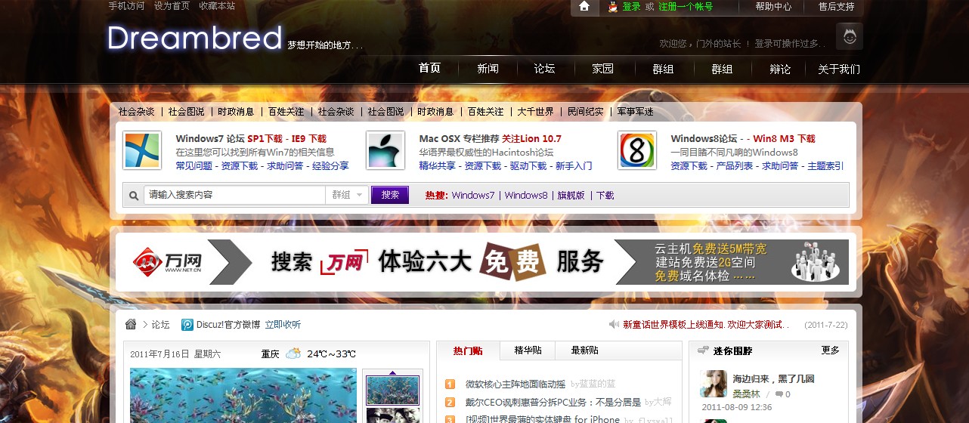Image resolution: width=969 pixels, height=423 pixels.
Task: Switch to the 热门贴 tab
Action: coord(468,350)
